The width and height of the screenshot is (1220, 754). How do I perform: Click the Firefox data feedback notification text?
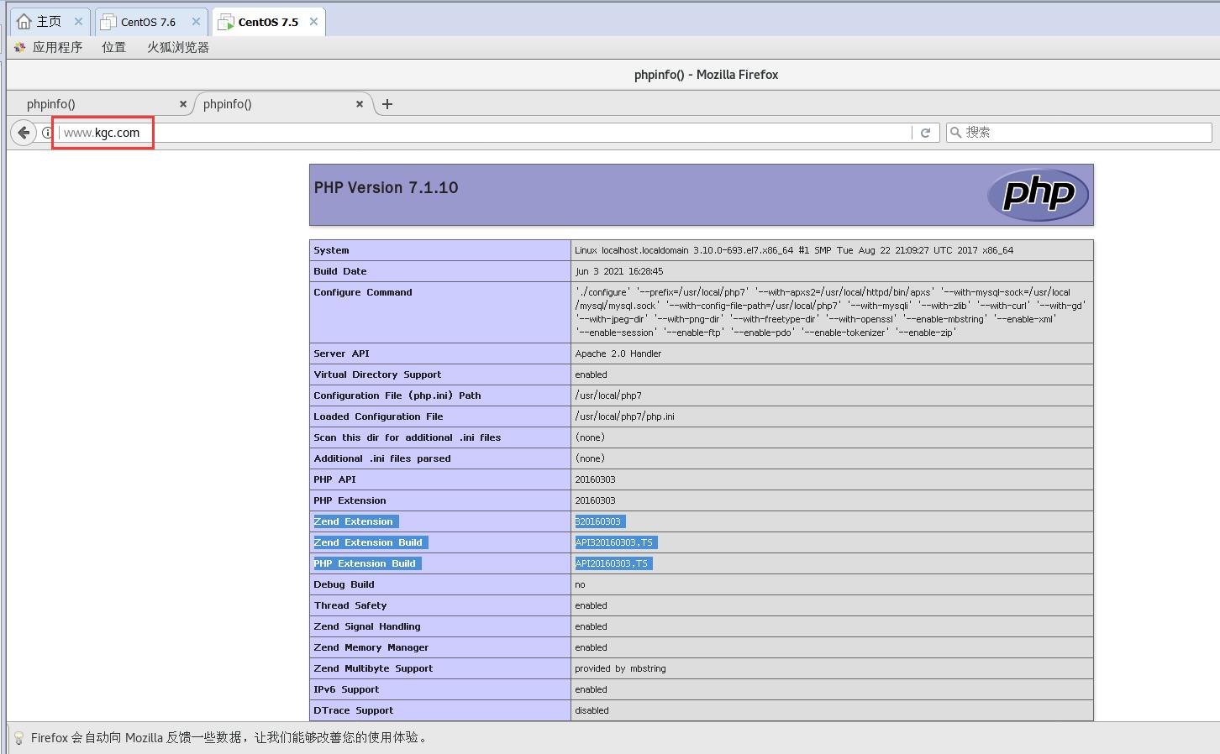coord(230,737)
